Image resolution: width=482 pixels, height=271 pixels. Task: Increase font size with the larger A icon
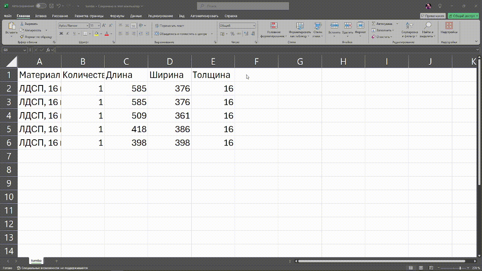[105, 26]
